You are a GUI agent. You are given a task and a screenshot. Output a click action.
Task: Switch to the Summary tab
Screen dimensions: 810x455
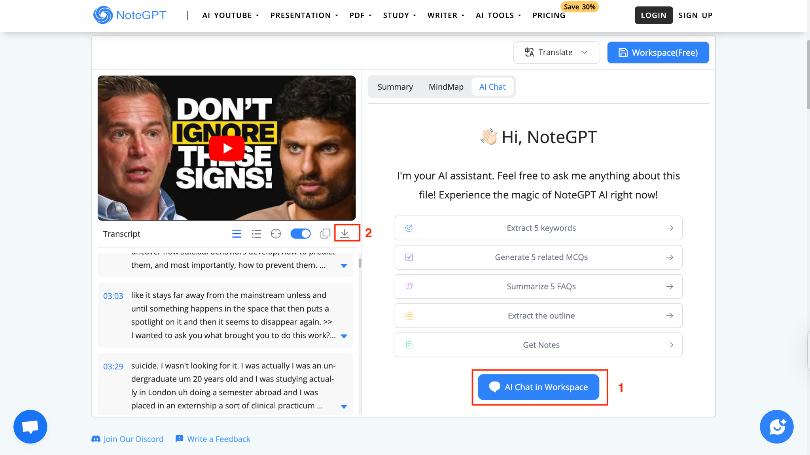tap(395, 87)
